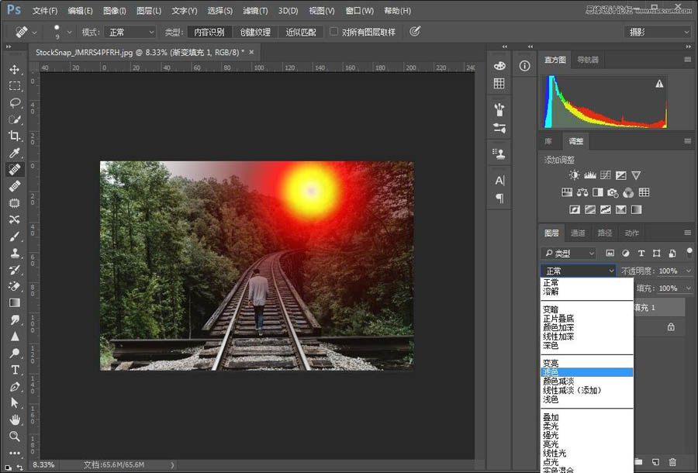Delete layer with trash icon
This screenshot has height=473, width=698.
(x=672, y=462)
